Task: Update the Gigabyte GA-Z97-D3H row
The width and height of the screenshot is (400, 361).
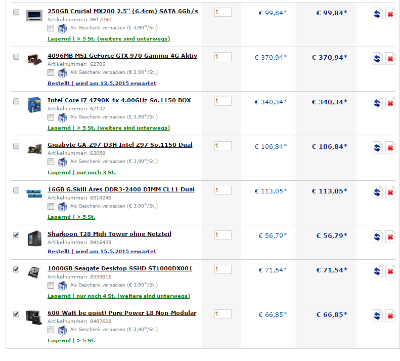Action: point(377,148)
